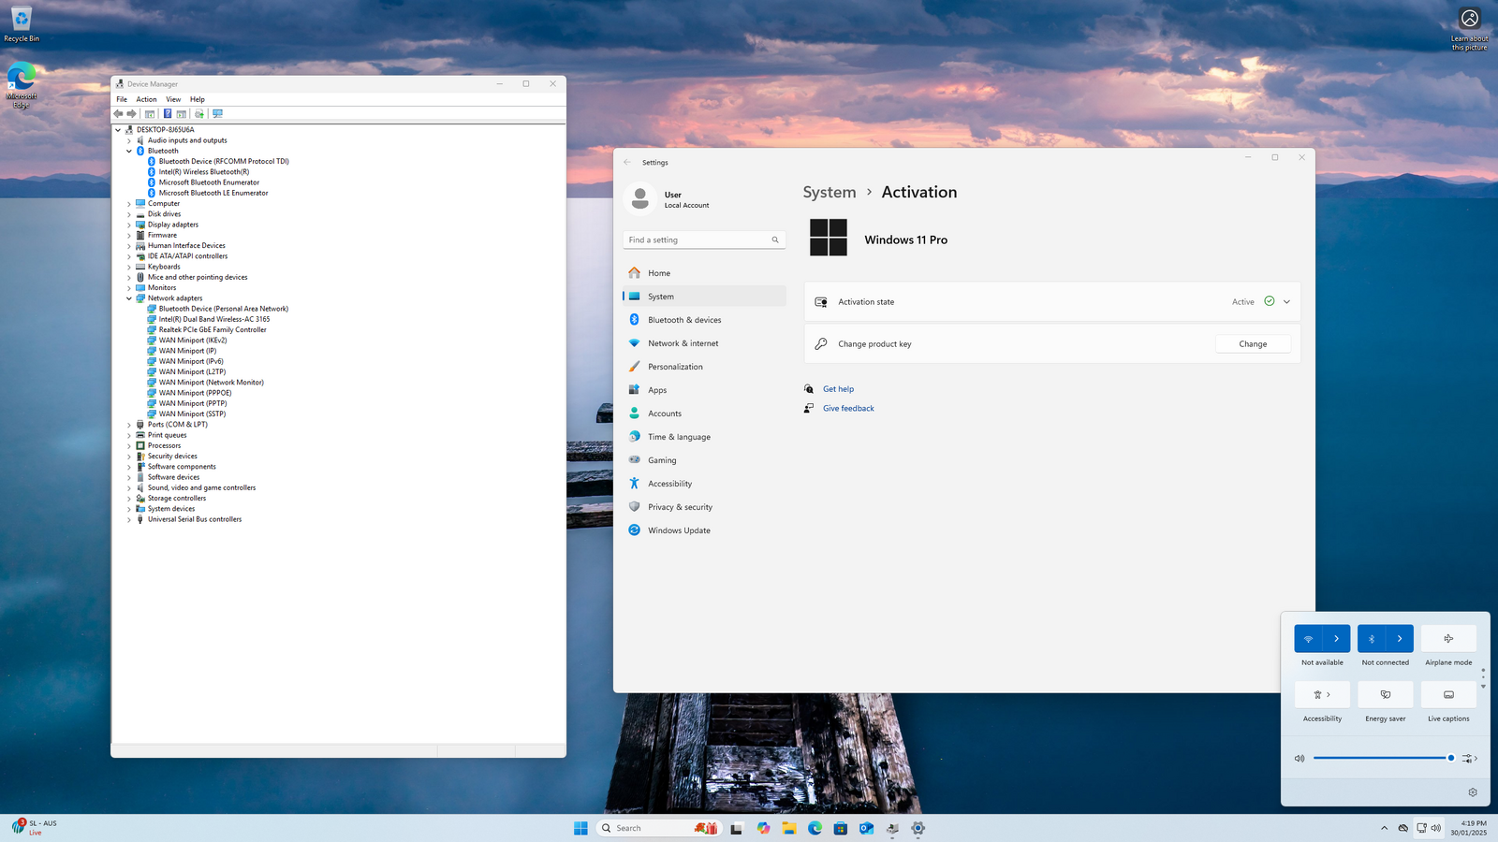Select Realtek PCIe GbE Family Controller adapter
1498x842 pixels.
(213, 329)
